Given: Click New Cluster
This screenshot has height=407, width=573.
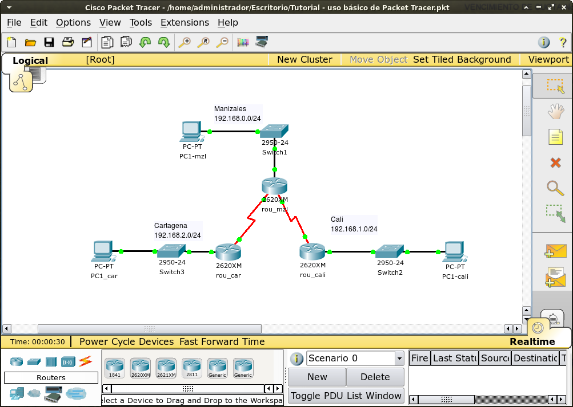Looking at the screenshot, I should [x=304, y=59].
